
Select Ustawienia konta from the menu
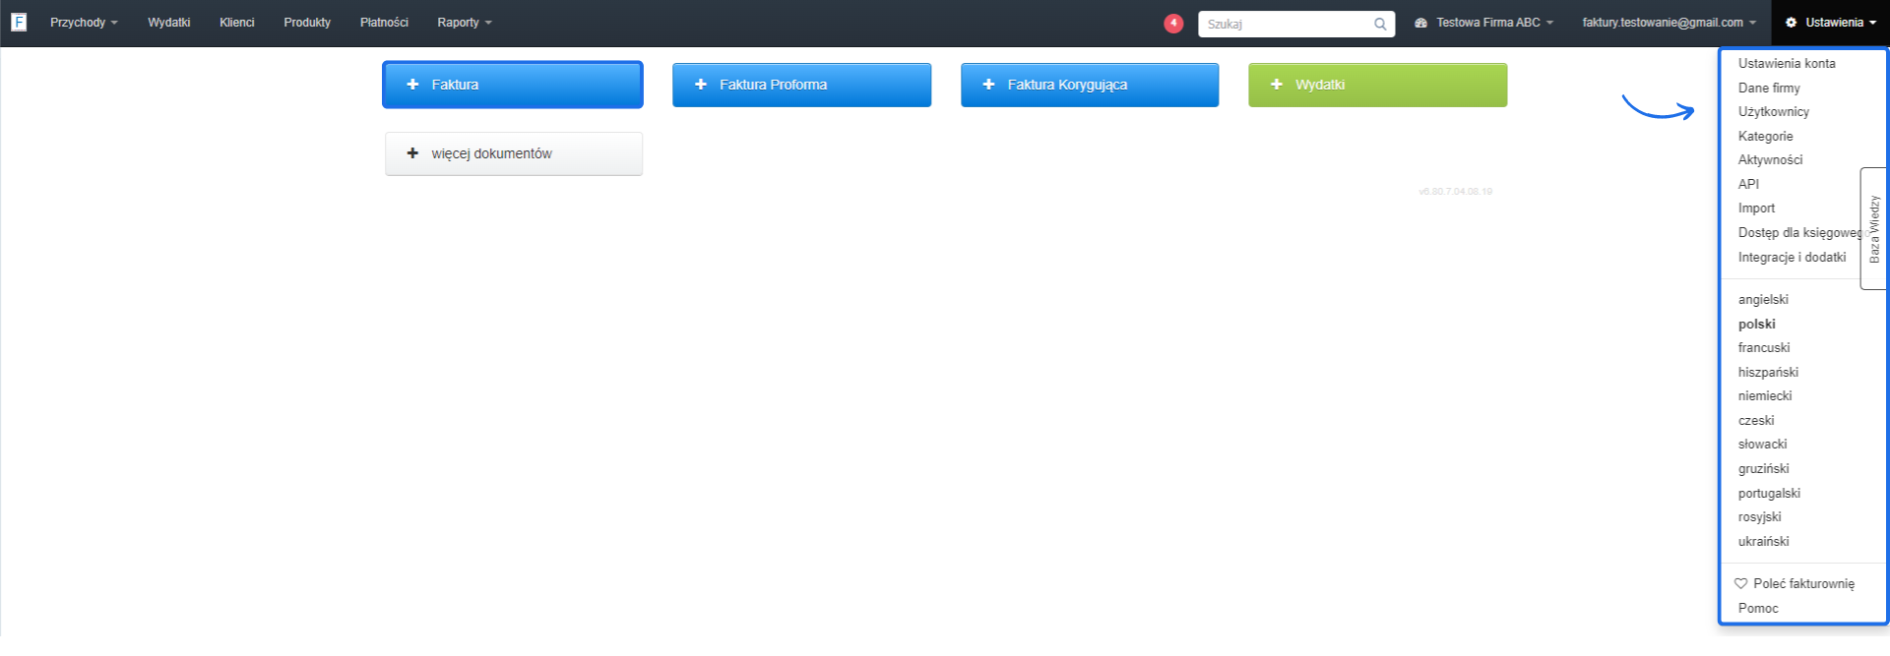point(1787,63)
